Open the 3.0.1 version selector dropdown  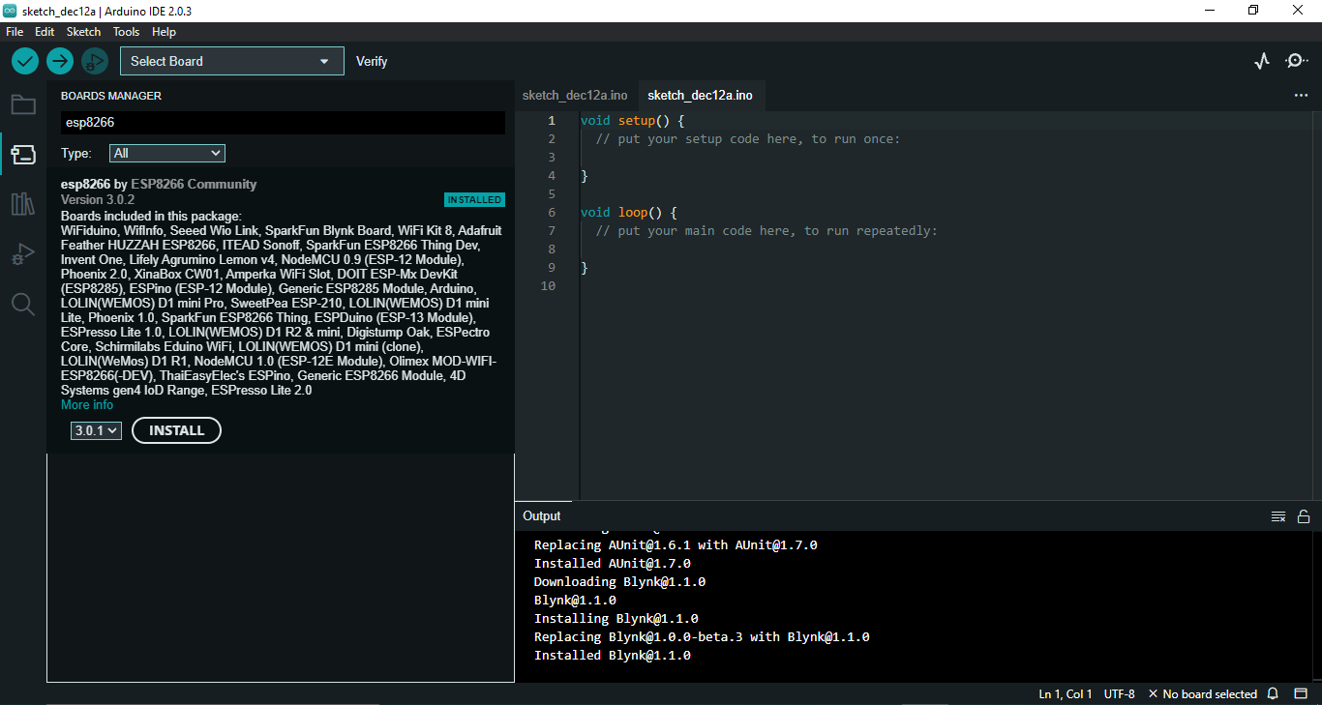96,430
